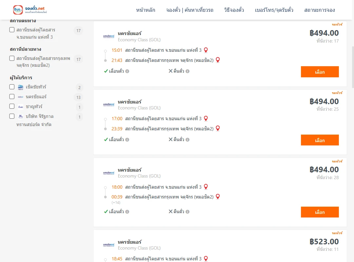This screenshot has width=354, height=262.
Task: Click เลื่อนตั๋ว info icon on 18:00 trip
Action: pos(127,212)
